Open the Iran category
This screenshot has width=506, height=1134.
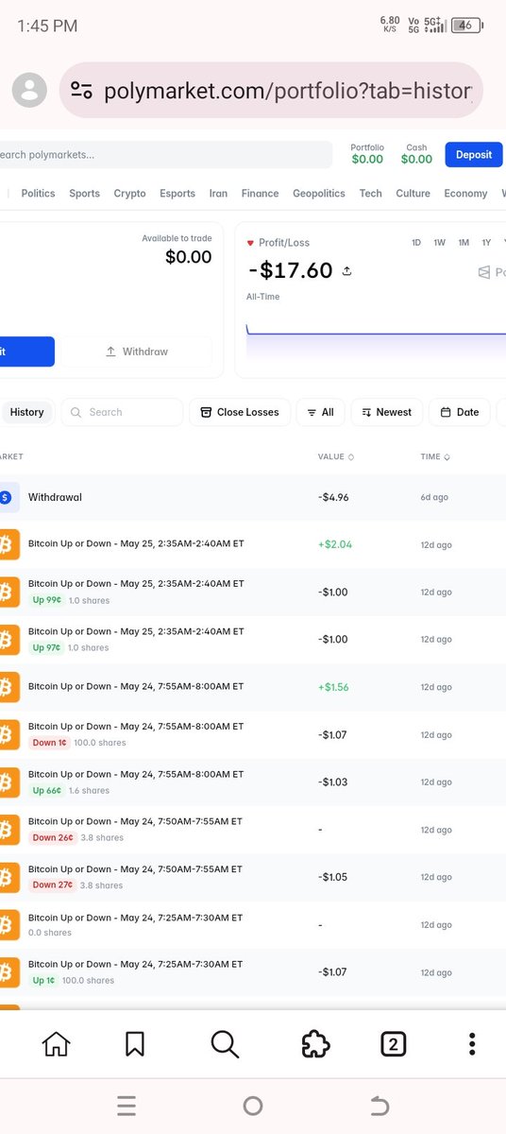(218, 194)
